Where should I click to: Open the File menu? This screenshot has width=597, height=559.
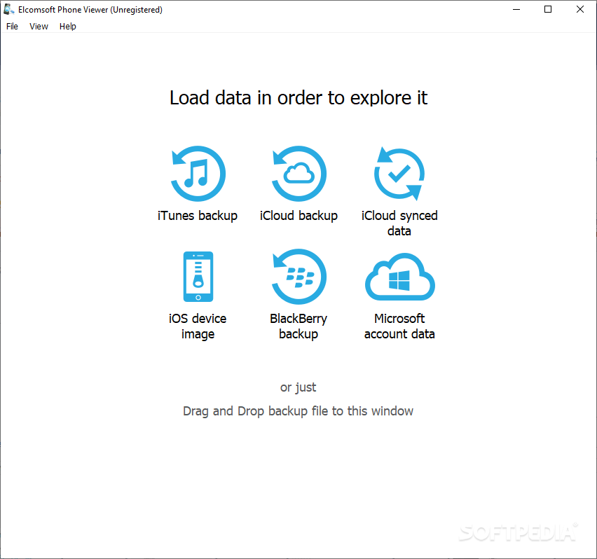pyautogui.click(x=12, y=26)
